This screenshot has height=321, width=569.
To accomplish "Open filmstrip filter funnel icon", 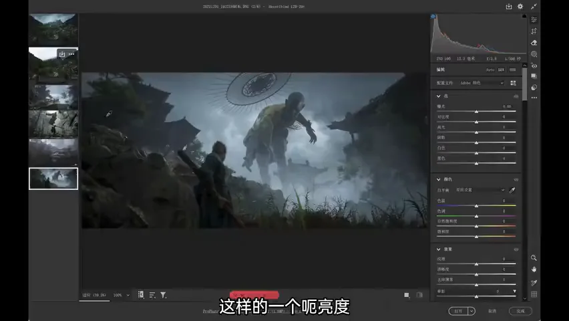I will 164,295.
